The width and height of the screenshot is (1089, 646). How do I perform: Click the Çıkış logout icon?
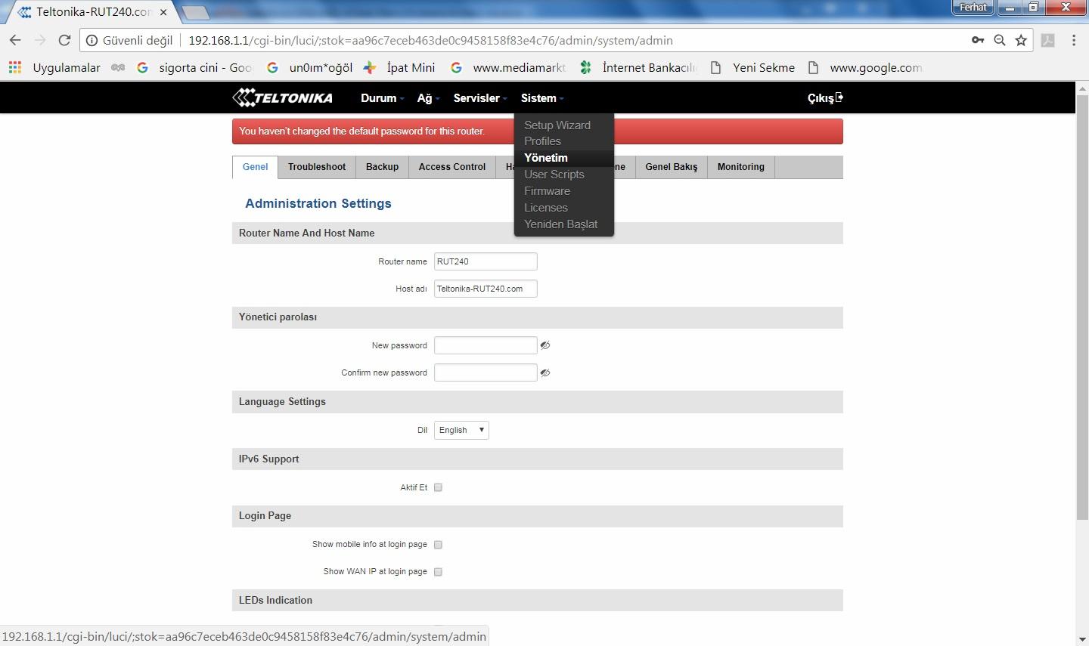click(x=839, y=97)
